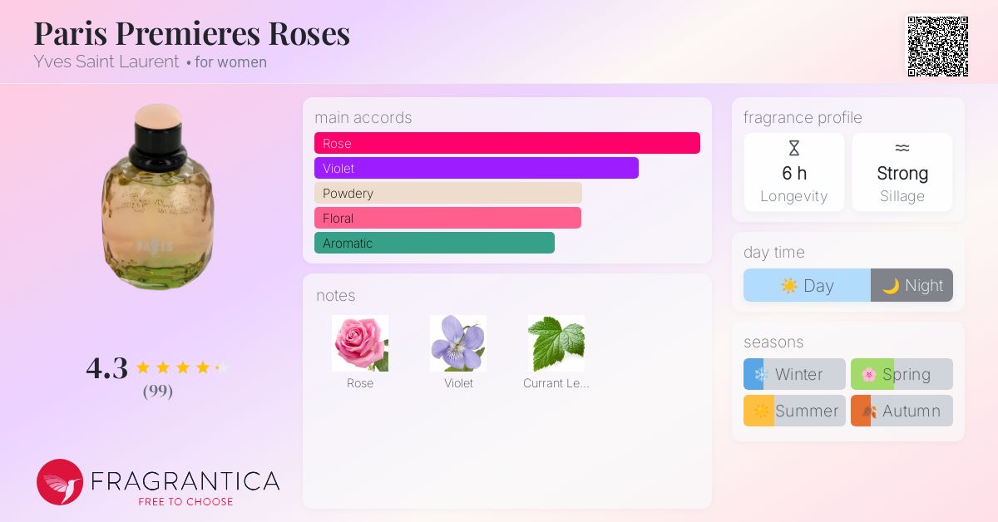The width and height of the screenshot is (998, 522).
Task: Click the blossom Spring icon
Action: click(872, 374)
